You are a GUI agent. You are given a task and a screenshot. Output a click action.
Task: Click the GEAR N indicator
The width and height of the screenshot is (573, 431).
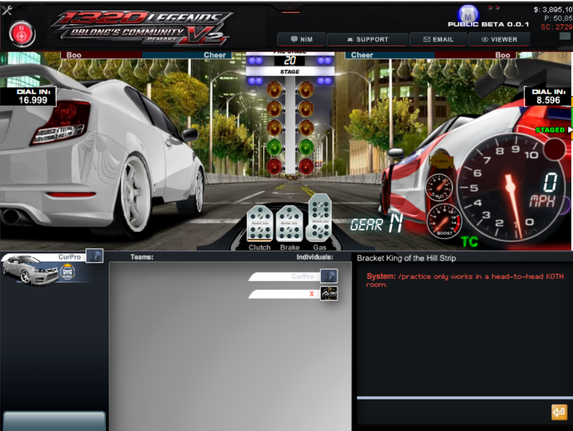click(376, 223)
